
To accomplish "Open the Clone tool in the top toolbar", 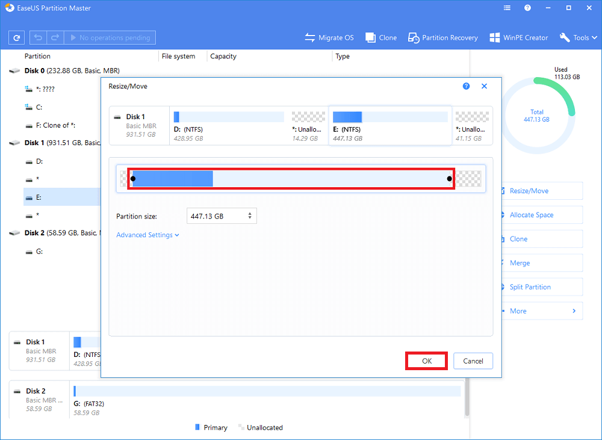I will click(381, 38).
